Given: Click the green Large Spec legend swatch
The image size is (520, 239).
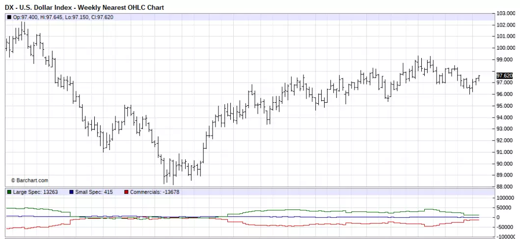Looking at the screenshot, I should coord(9,192).
